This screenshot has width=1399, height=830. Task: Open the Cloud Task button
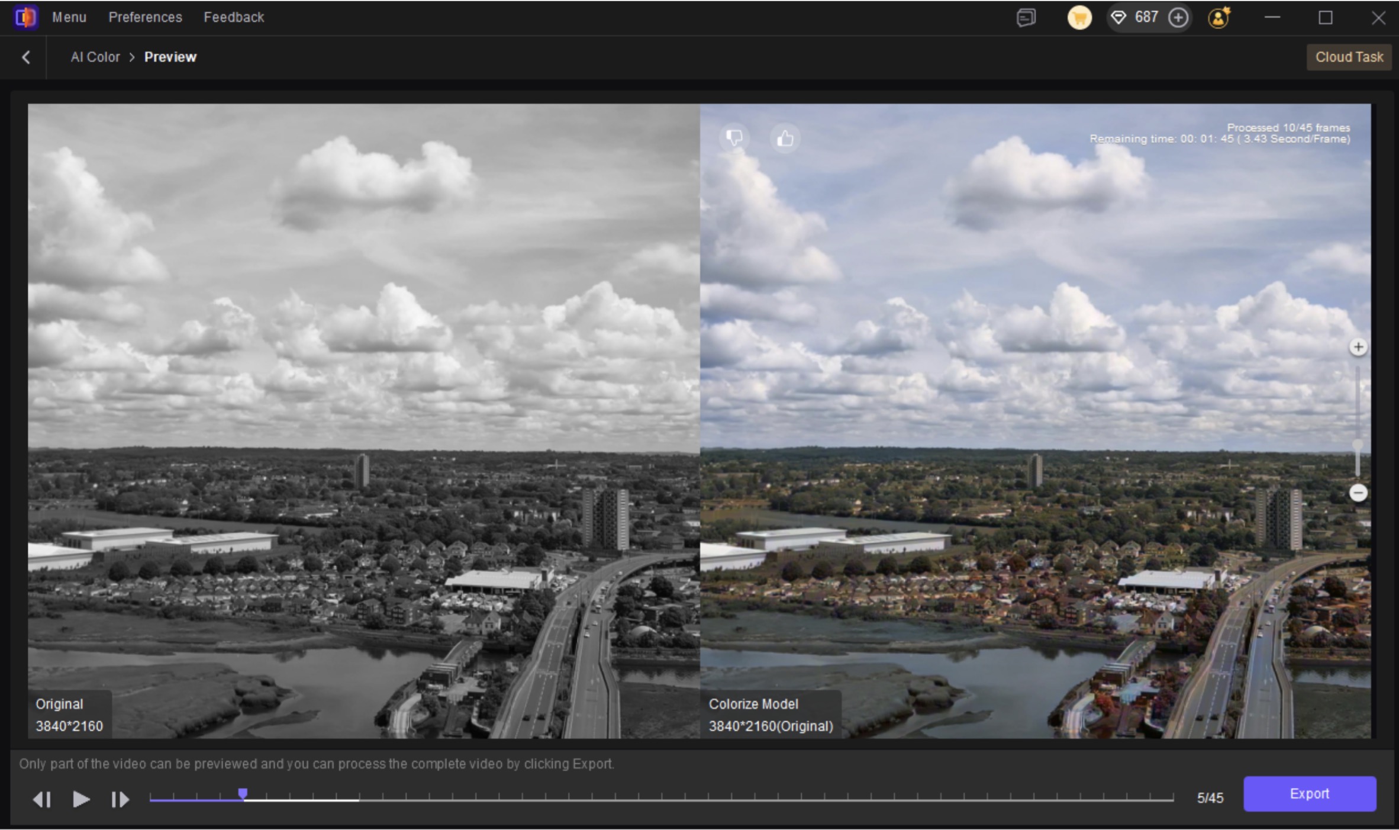1349,57
